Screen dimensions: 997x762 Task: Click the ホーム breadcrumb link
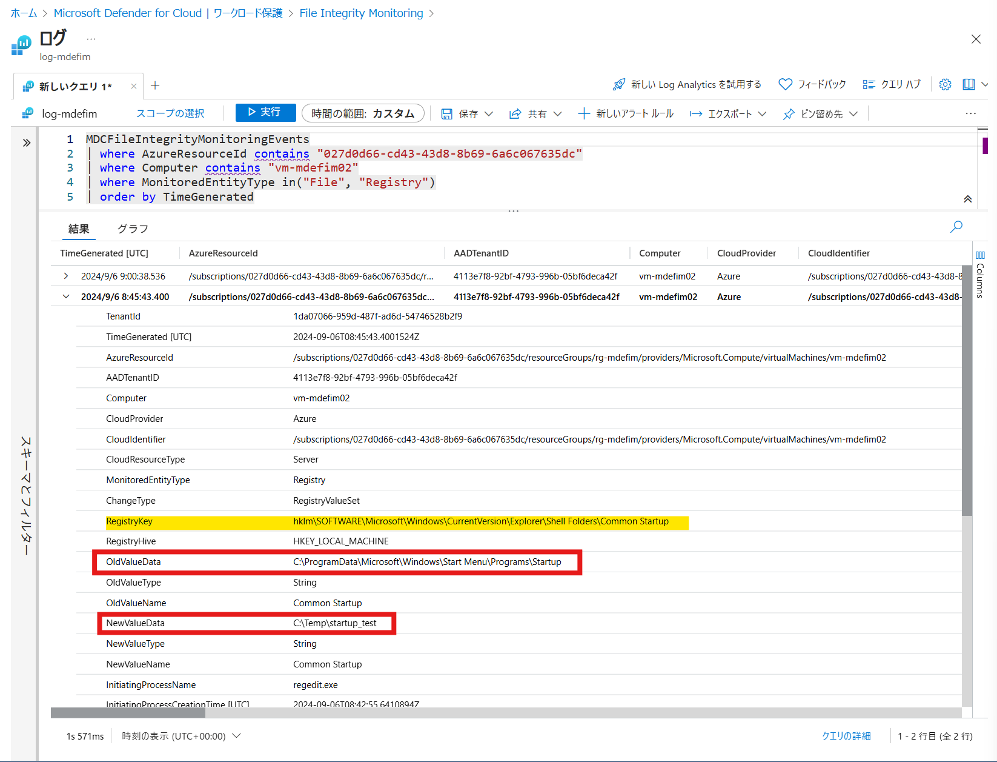(24, 13)
